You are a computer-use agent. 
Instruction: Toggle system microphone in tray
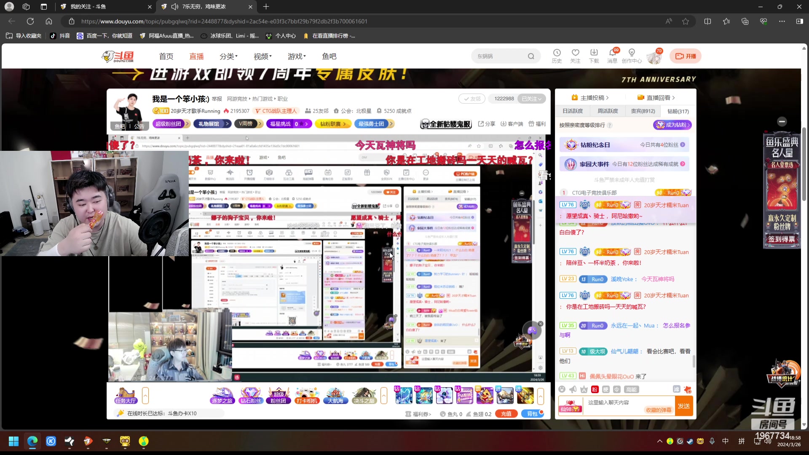tap(712, 441)
